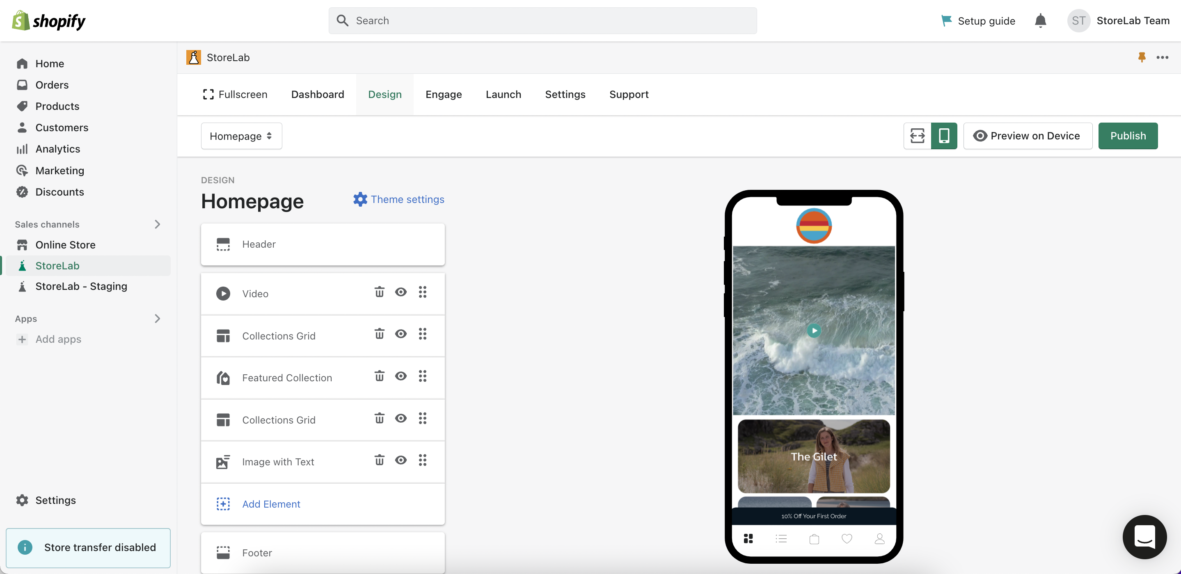This screenshot has width=1181, height=574.
Task: Open the Dashboard tab
Action: [317, 94]
